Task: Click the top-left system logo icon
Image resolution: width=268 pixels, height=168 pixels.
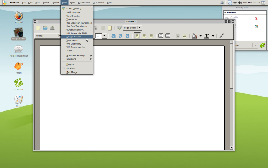Action: pyautogui.click(x=5, y=3)
